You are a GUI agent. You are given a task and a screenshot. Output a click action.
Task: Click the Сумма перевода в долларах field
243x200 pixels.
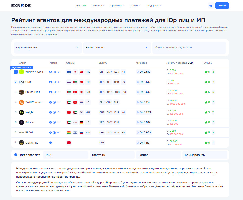click(x=189, y=47)
